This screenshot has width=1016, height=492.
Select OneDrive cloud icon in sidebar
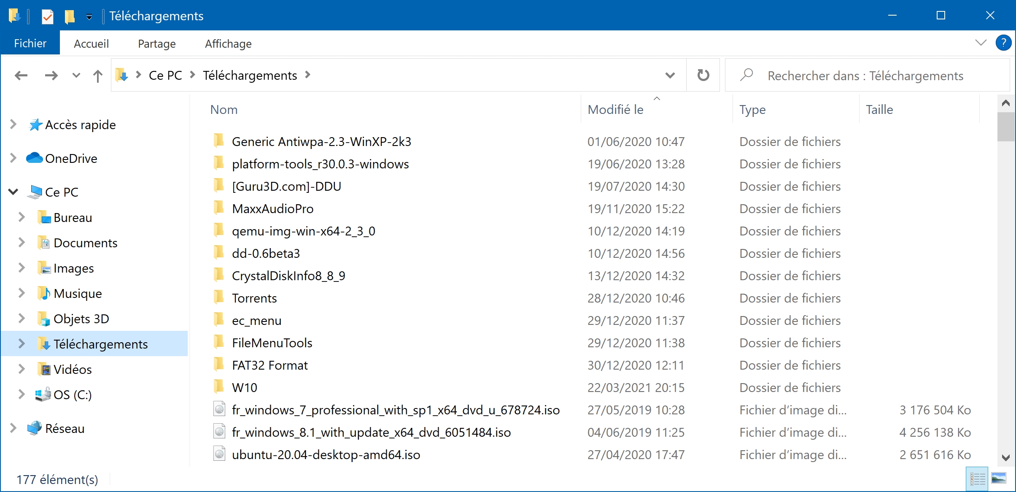coord(34,158)
